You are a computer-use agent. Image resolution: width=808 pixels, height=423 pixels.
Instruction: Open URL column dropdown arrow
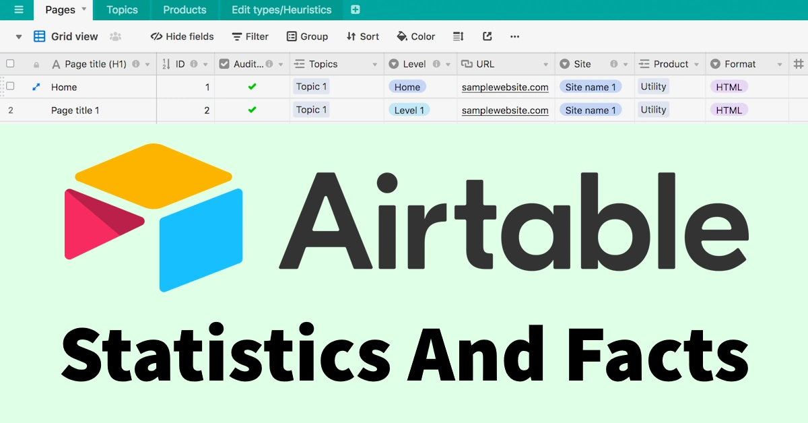pyautogui.click(x=546, y=65)
